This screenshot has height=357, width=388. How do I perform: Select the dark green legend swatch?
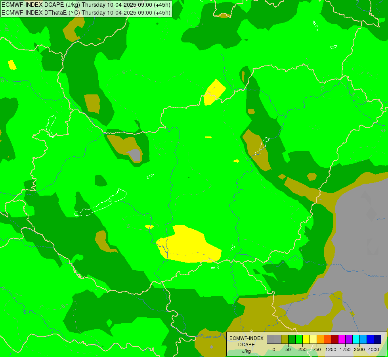tap(292, 339)
